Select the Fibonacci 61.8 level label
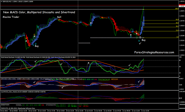The width and height of the screenshot is (185, 112). (x=177, y=19)
